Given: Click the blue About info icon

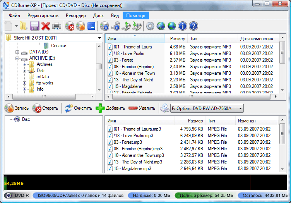Looking at the screenshot, I should tap(182, 26).
